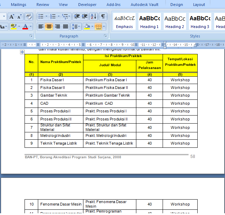Screen dimensions: 225x215
Task: Open the table Design tab
Action: tap(177, 5)
